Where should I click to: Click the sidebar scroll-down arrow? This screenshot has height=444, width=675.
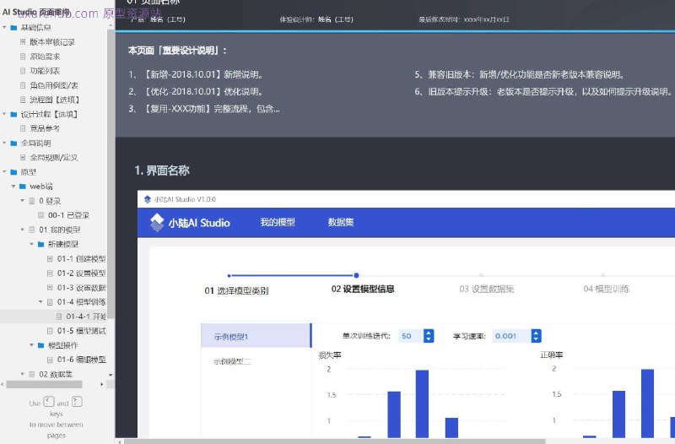[x=111, y=375]
